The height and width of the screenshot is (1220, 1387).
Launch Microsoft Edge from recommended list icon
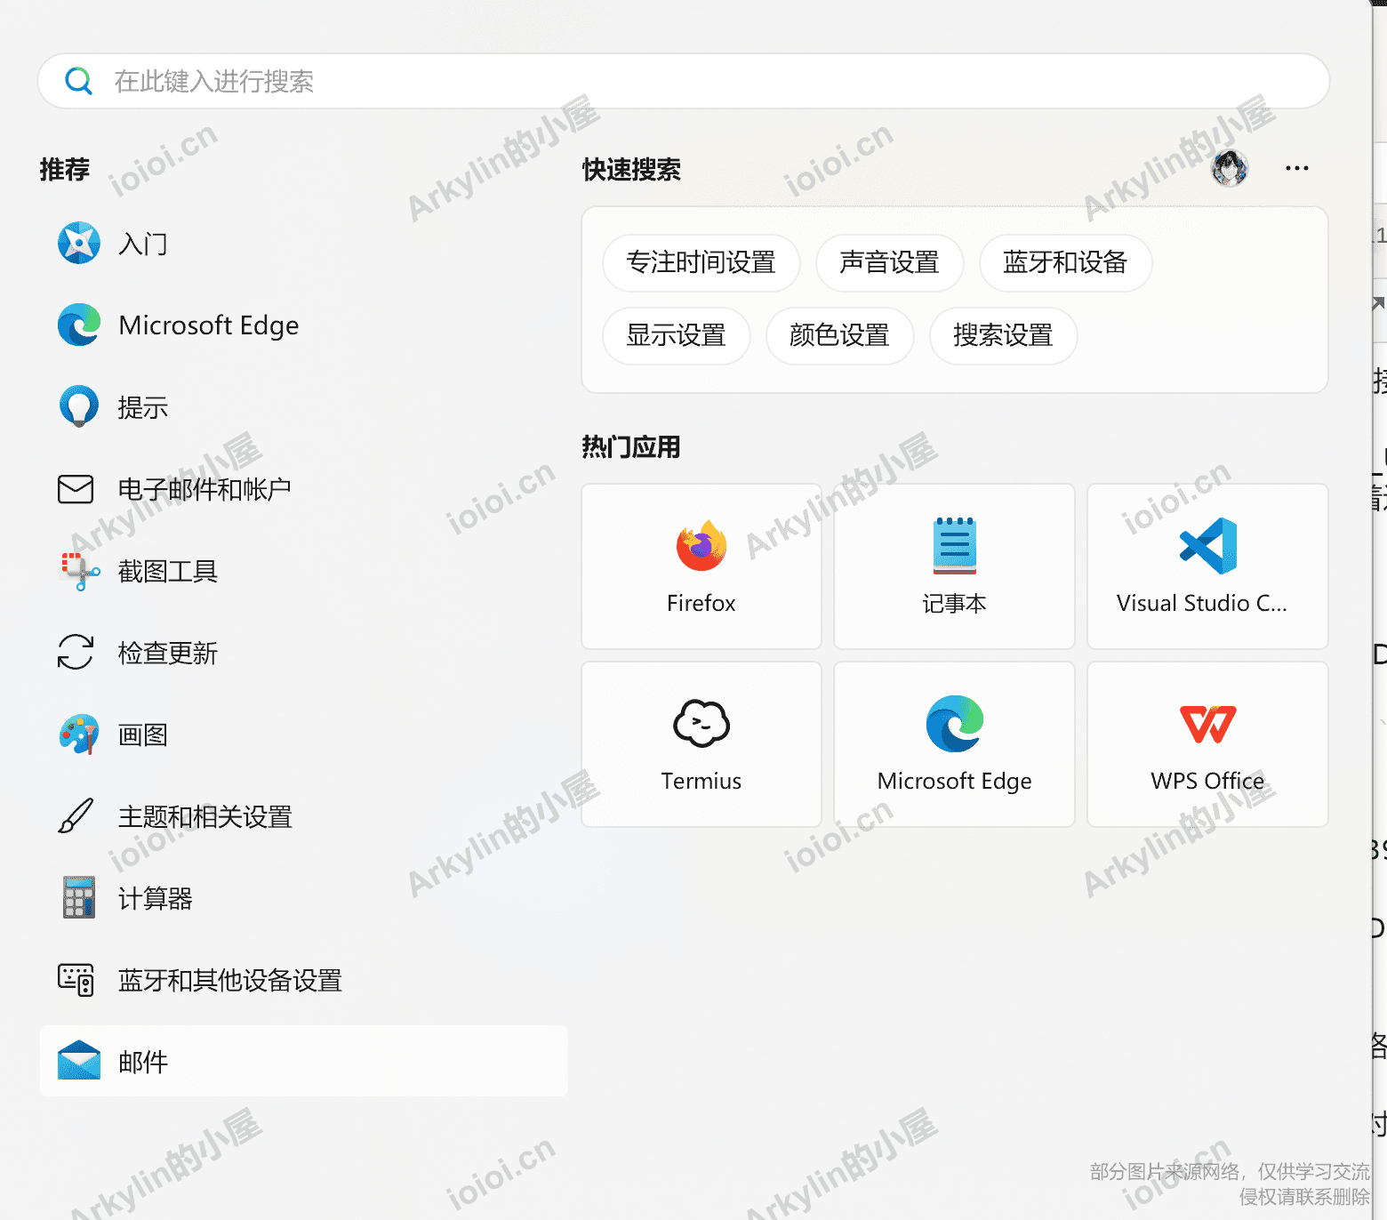(x=79, y=325)
